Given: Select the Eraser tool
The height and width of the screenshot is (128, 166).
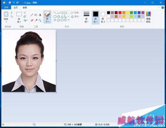Looking at the screenshot, I should click(x=32, y=20).
